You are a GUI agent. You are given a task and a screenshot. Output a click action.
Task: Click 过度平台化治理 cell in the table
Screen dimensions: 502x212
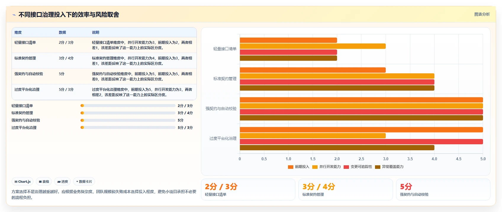tap(27, 90)
